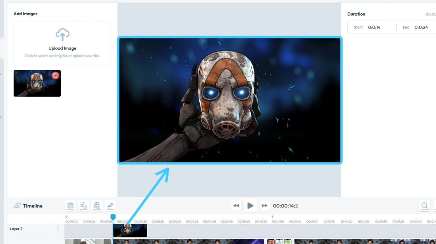Click the Timeline panel icon

click(17, 206)
